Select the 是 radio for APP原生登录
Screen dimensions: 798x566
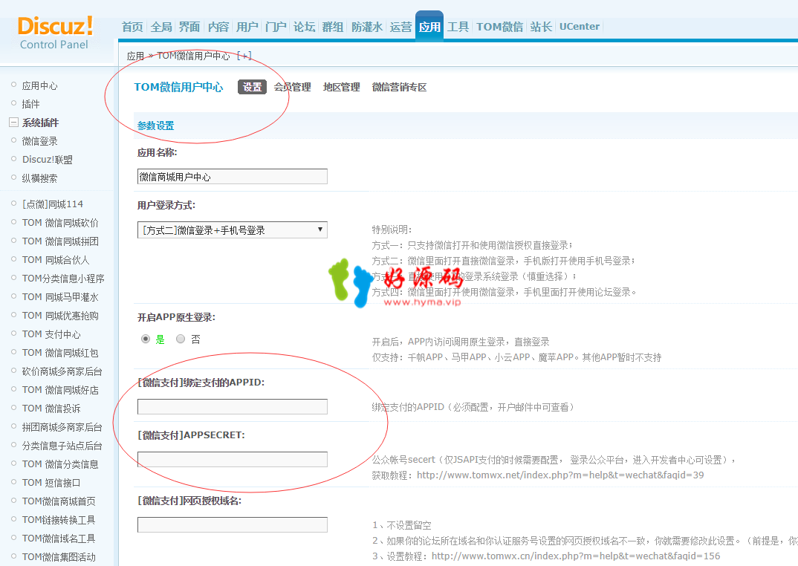pyautogui.click(x=146, y=339)
